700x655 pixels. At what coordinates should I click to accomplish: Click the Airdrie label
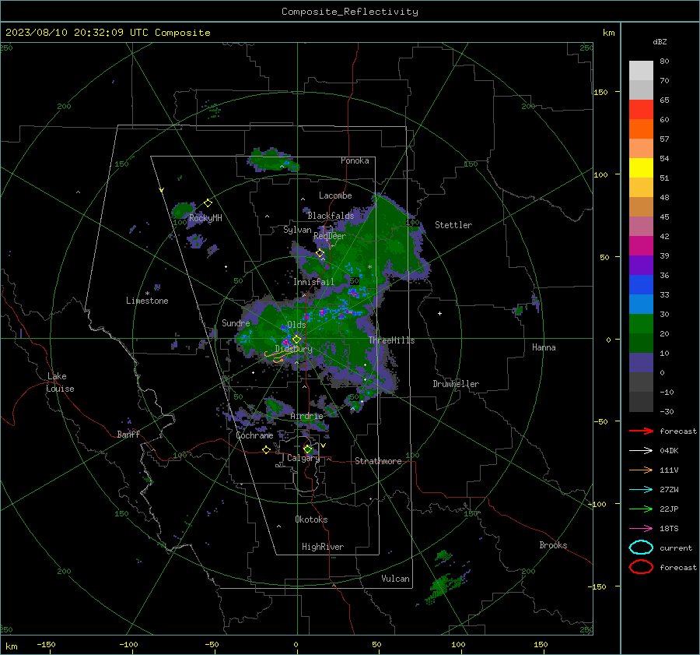click(x=306, y=416)
